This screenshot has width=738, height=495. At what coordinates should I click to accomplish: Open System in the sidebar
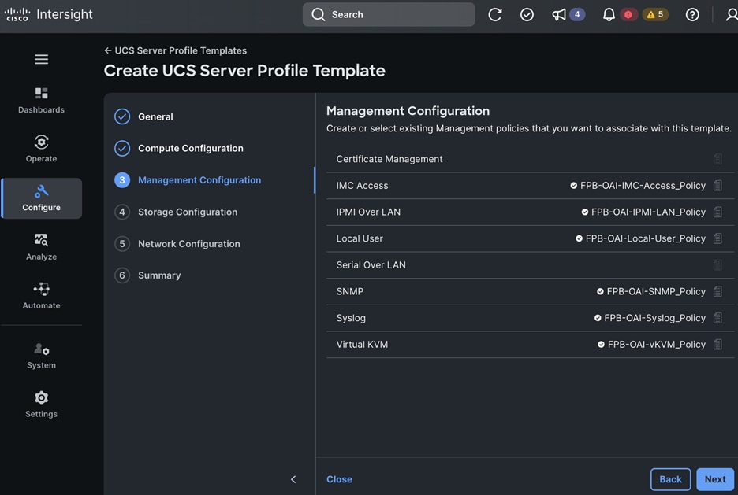[x=42, y=356]
